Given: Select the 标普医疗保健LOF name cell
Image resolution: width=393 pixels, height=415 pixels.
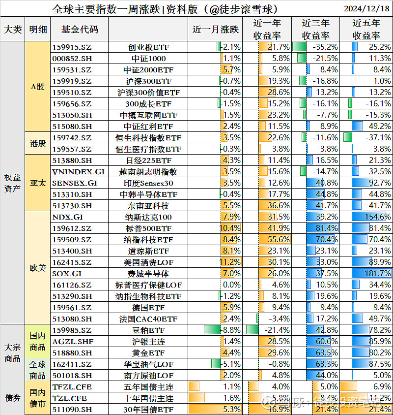Looking at the screenshot, I should tap(148, 285).
